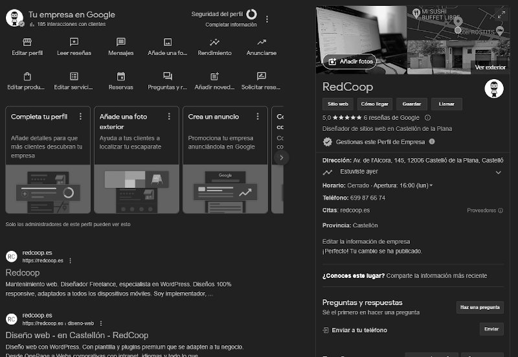Open Reservas calendar icon

[121, 76]
